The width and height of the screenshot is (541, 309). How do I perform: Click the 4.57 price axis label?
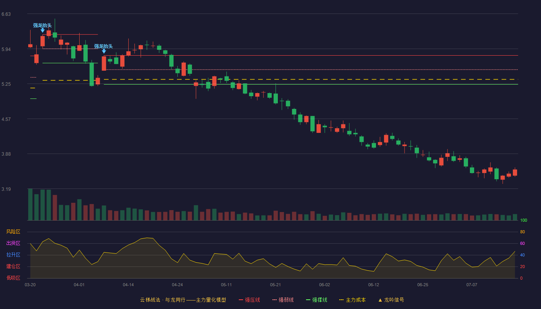(x=6, y=119)
